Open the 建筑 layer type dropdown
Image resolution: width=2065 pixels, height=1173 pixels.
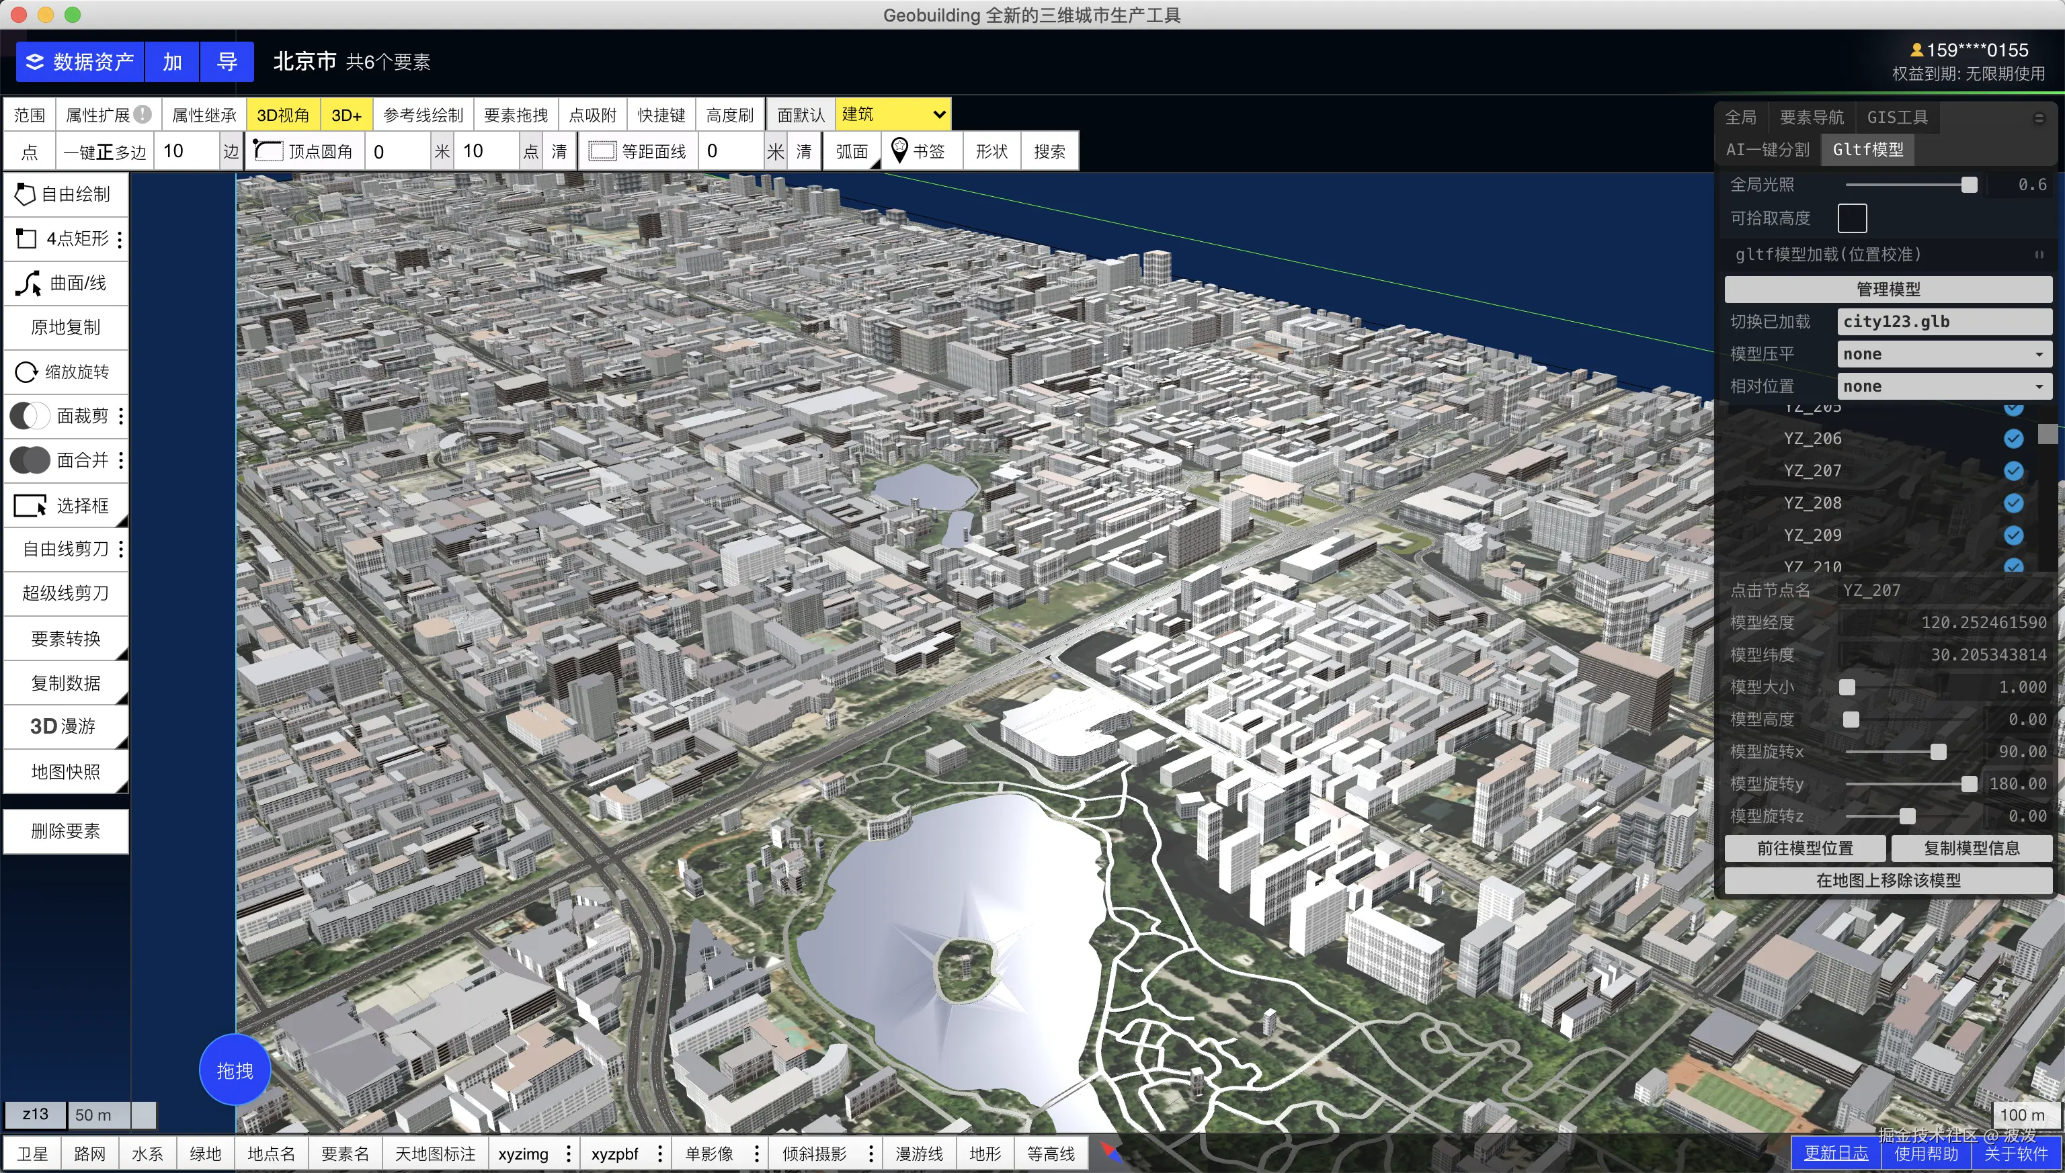click(892, 114)
